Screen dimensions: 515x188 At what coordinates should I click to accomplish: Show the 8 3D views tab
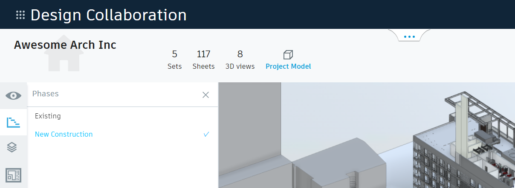coord(240,60)
